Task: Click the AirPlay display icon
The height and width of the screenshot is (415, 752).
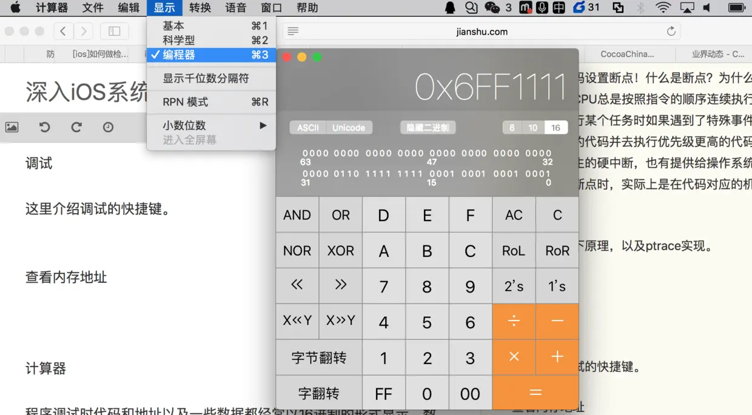Action: click(x=687, y=8)
